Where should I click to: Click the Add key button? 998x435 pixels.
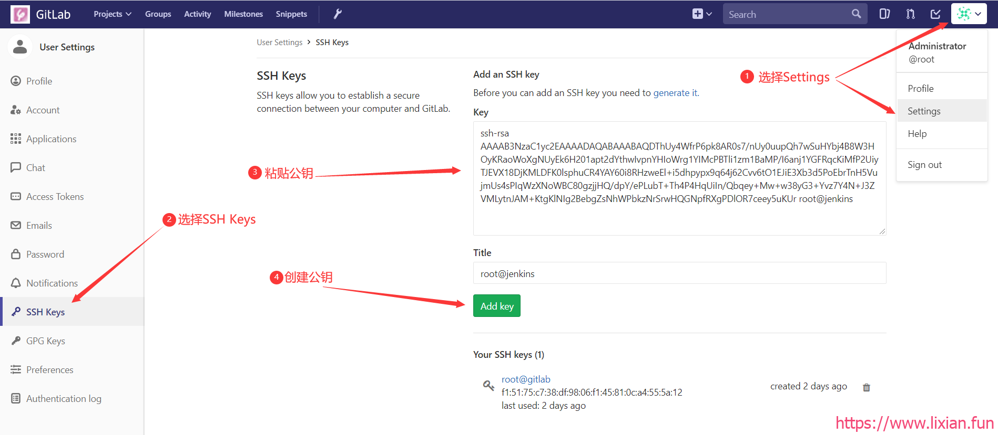click(497, 306)
